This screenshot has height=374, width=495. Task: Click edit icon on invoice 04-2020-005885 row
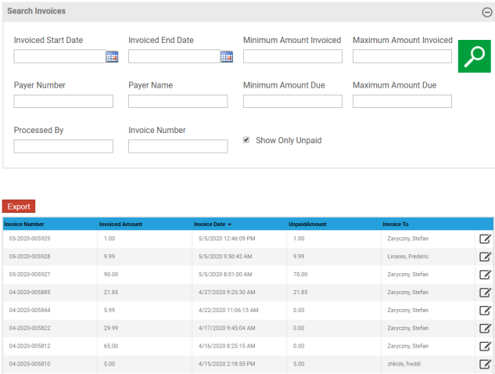pyautogui.click(x=485, y=293)
